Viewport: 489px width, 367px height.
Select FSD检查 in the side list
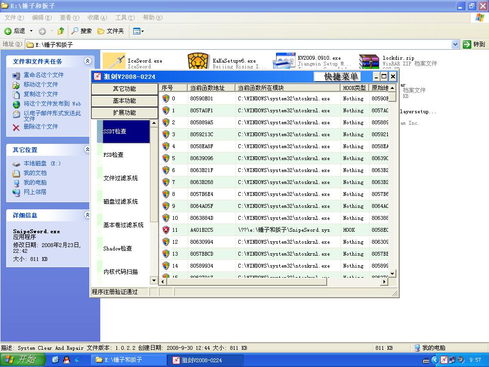point(114,155)
